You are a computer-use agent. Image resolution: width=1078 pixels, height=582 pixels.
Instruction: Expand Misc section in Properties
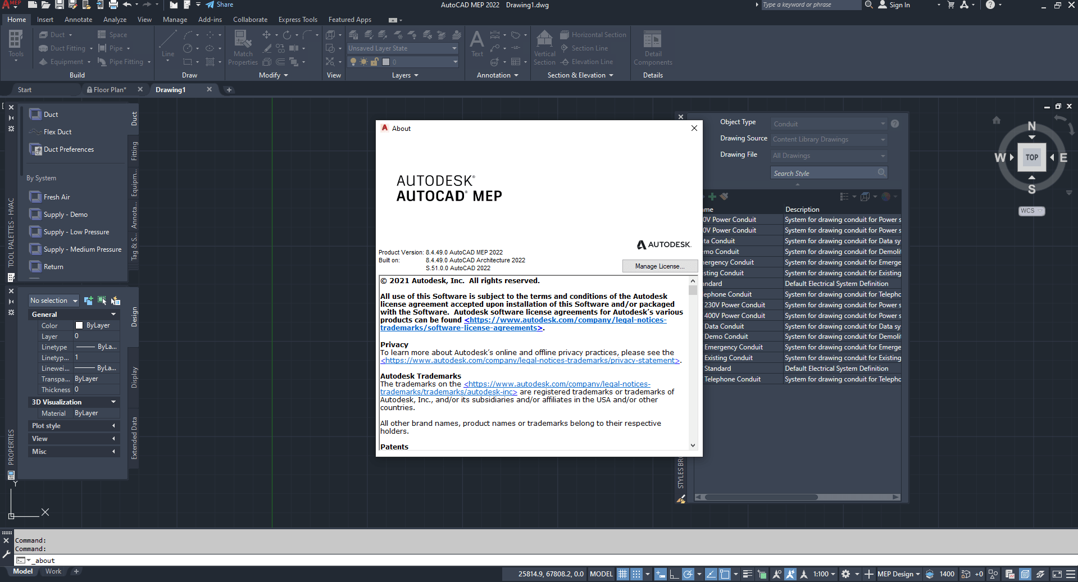point(74,452)
